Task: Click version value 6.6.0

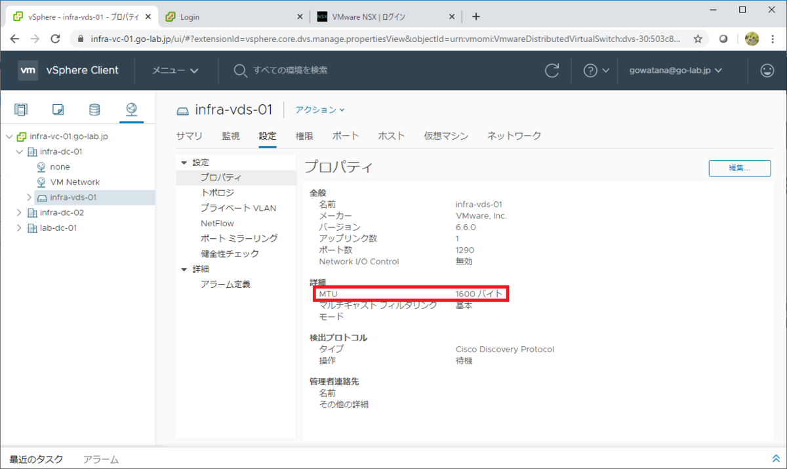Action: tap(466, 227)
